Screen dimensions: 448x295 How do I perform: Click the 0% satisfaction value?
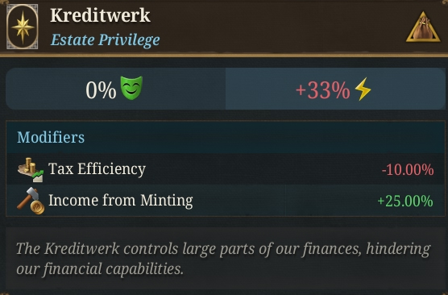pos(101,89)
